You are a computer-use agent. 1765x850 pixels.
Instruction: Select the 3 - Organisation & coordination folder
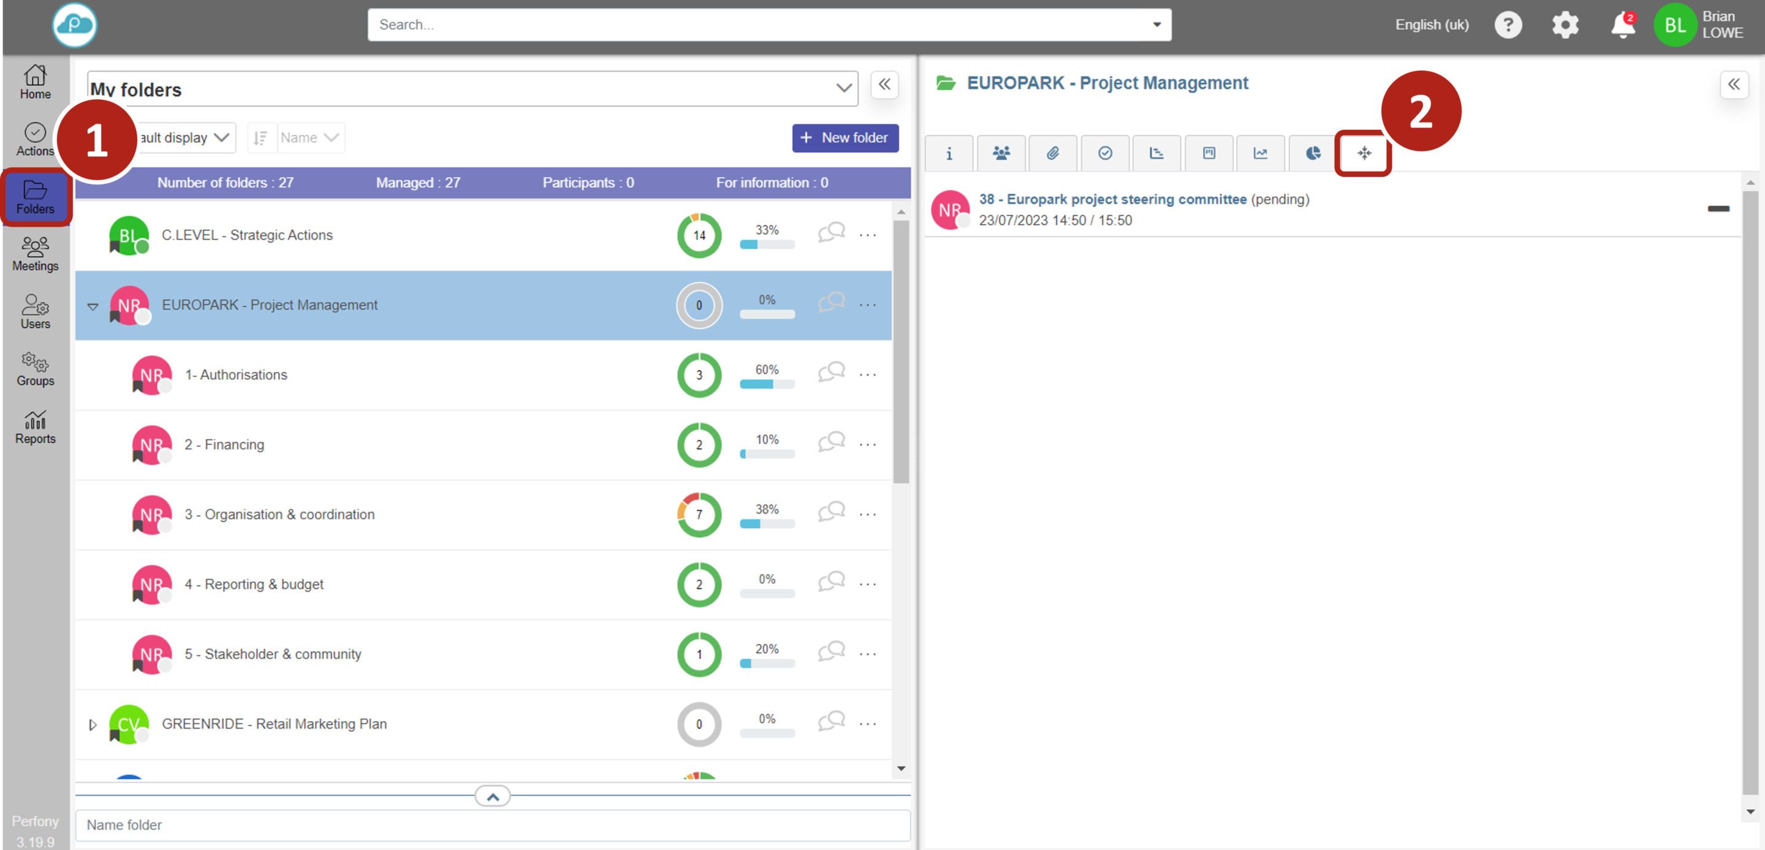279,514
